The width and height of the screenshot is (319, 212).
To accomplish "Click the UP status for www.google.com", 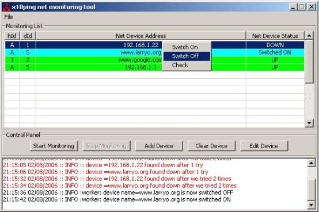I will (x=275, y=60).
